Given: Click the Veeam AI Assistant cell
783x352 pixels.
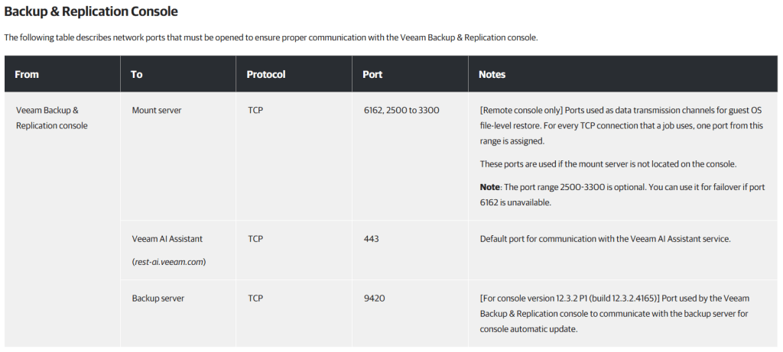Looking at the screenshot, I should pos(167,239).
